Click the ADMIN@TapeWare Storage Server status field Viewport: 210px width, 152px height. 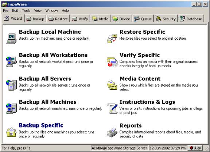tap(119, 148)
